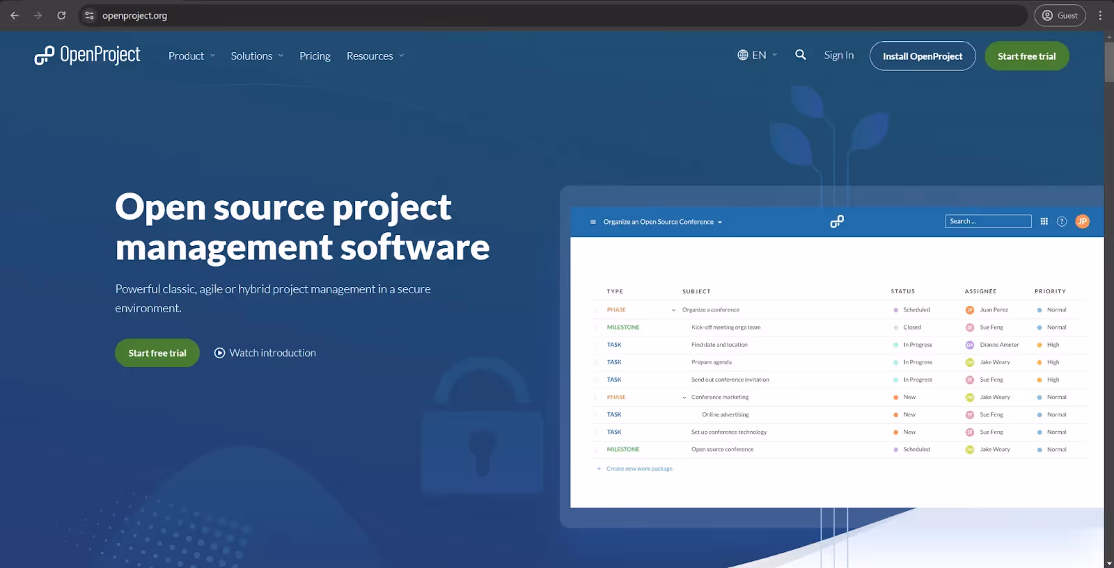This screenshot has width=1114, height=568.
Task: Open the Pricing page
Action: click(315, 56)
